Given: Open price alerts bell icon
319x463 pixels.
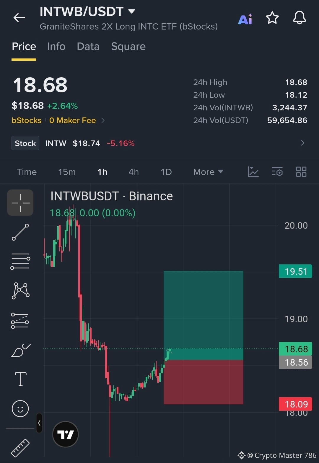Looking at the screenshot, I should click(x=299, y=18).
